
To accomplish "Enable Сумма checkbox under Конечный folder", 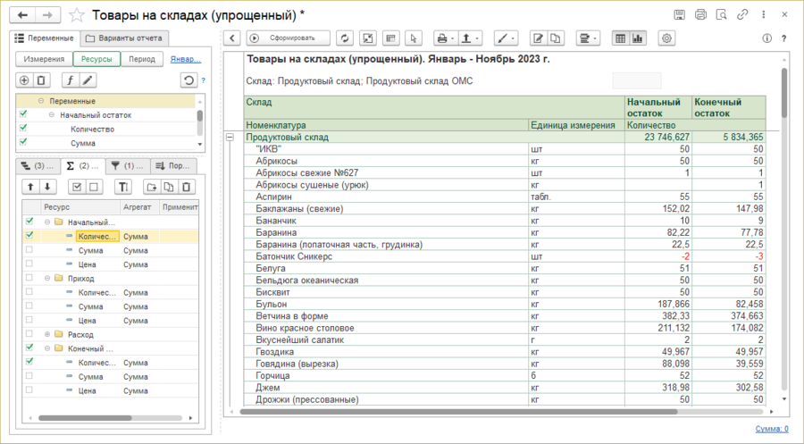I will (29, 375).
